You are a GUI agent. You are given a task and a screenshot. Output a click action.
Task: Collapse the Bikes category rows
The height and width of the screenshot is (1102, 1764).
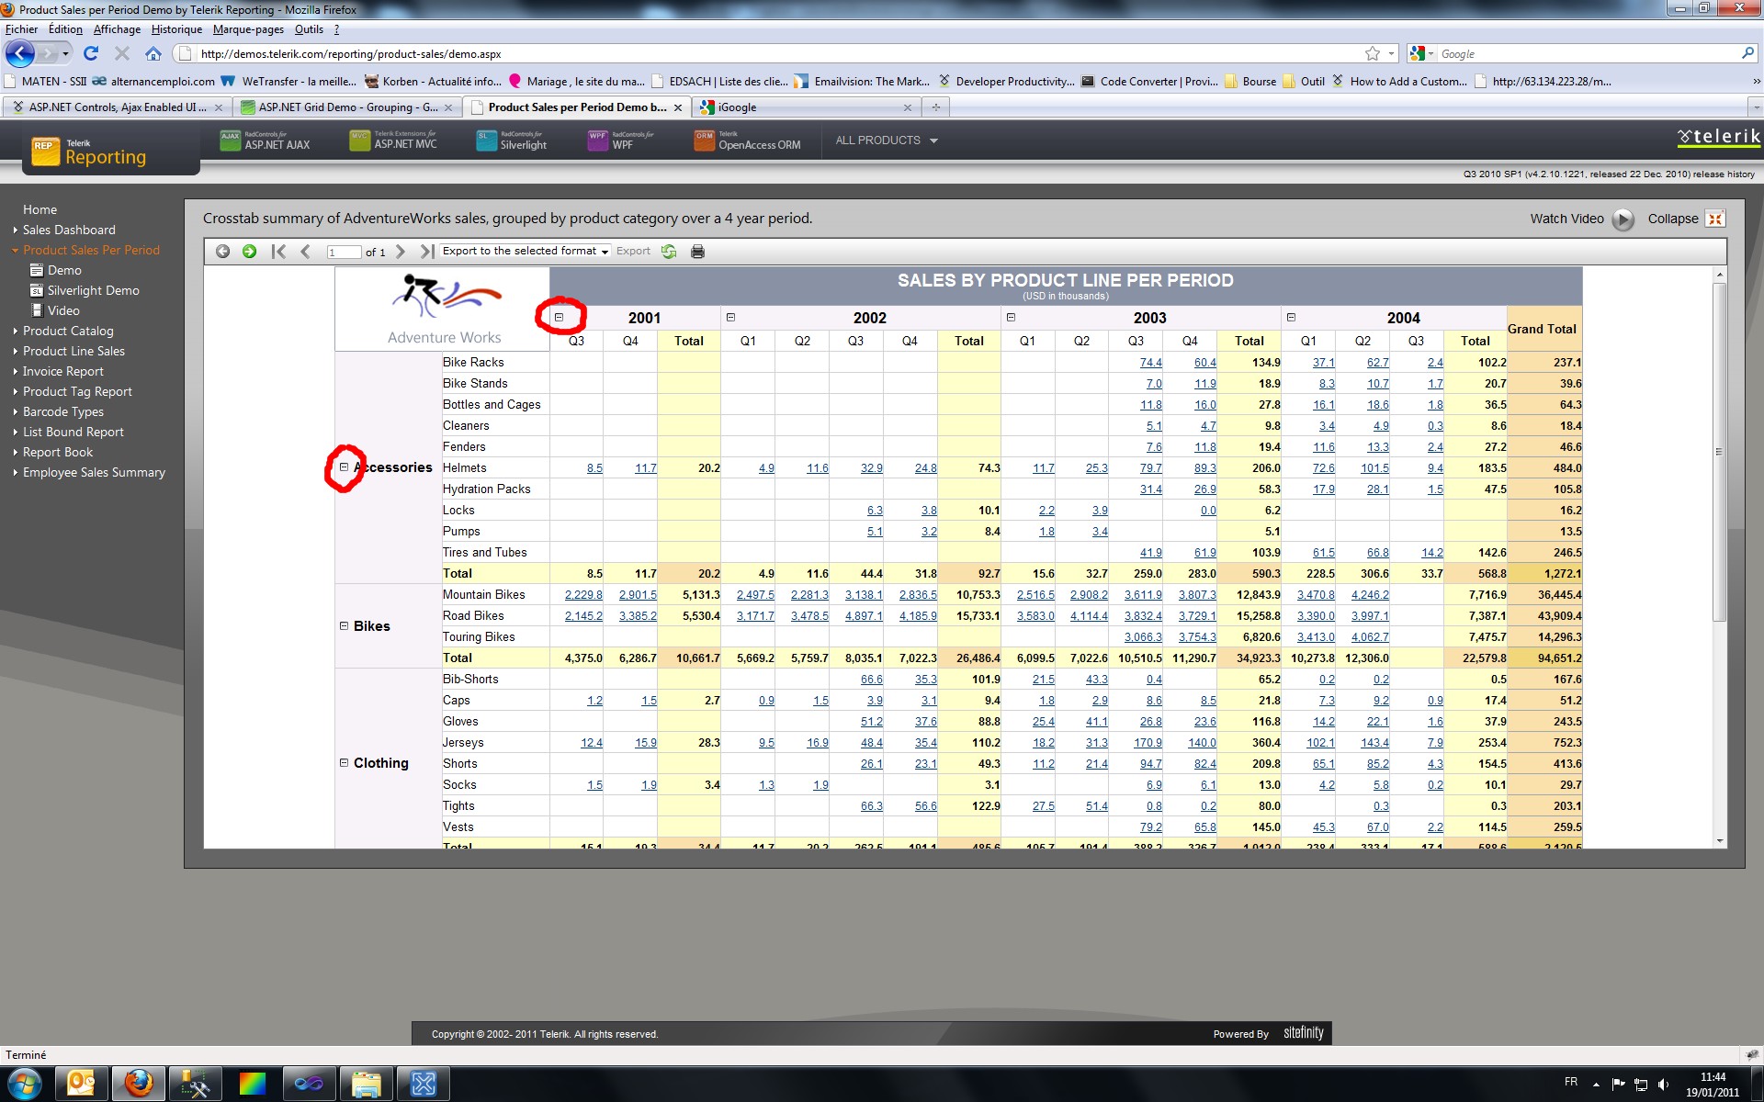[345, 626]
